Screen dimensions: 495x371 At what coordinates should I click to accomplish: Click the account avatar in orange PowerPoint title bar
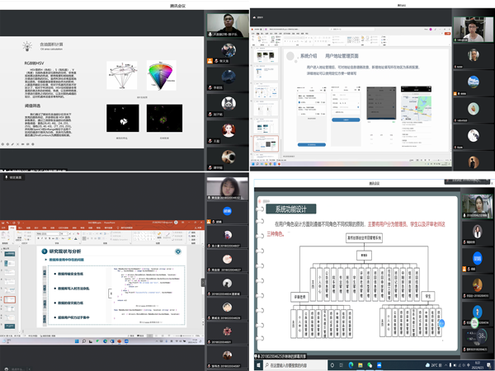pos(176,223)
